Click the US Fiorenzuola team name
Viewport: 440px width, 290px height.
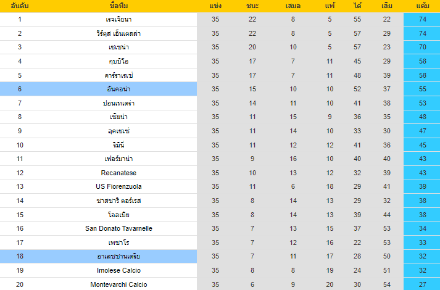118,186
